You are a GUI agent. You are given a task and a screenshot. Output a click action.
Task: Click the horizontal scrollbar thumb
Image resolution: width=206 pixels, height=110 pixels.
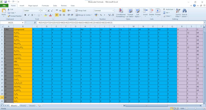coord(147,106)
